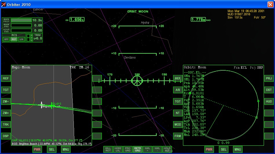Click the MJD 51987.2816 date text
Screen dimensions: 275x154
(239, 14)
